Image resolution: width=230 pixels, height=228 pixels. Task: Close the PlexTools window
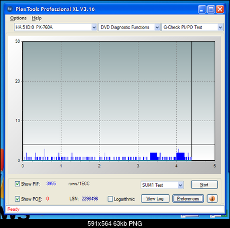(x=220, y=9)
